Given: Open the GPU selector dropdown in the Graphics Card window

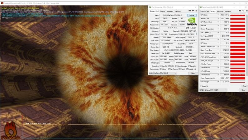Looking at the screenshot, I should 168,73.
